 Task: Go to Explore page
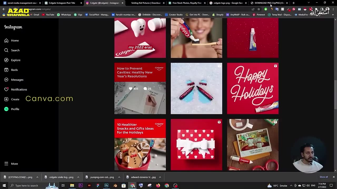(x=12, y=60)
